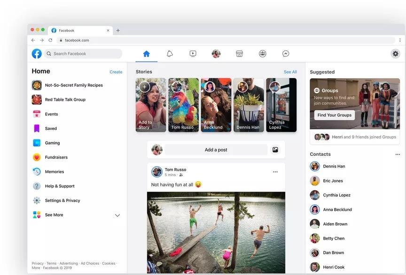The height and width of the screenshot is (275, 406).
Task: Click the Terms footer link
Action: 52,263
